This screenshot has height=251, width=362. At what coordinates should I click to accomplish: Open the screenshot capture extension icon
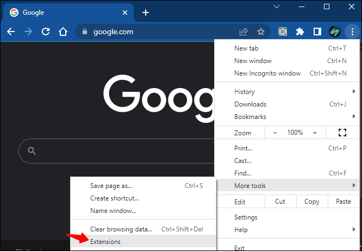pos(283,32)
